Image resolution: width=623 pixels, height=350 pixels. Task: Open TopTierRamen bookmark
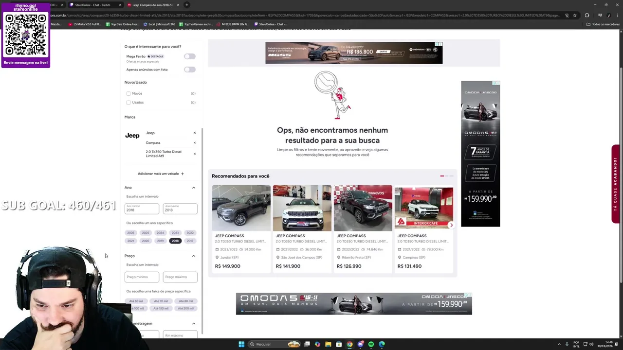tap(196, 24)
